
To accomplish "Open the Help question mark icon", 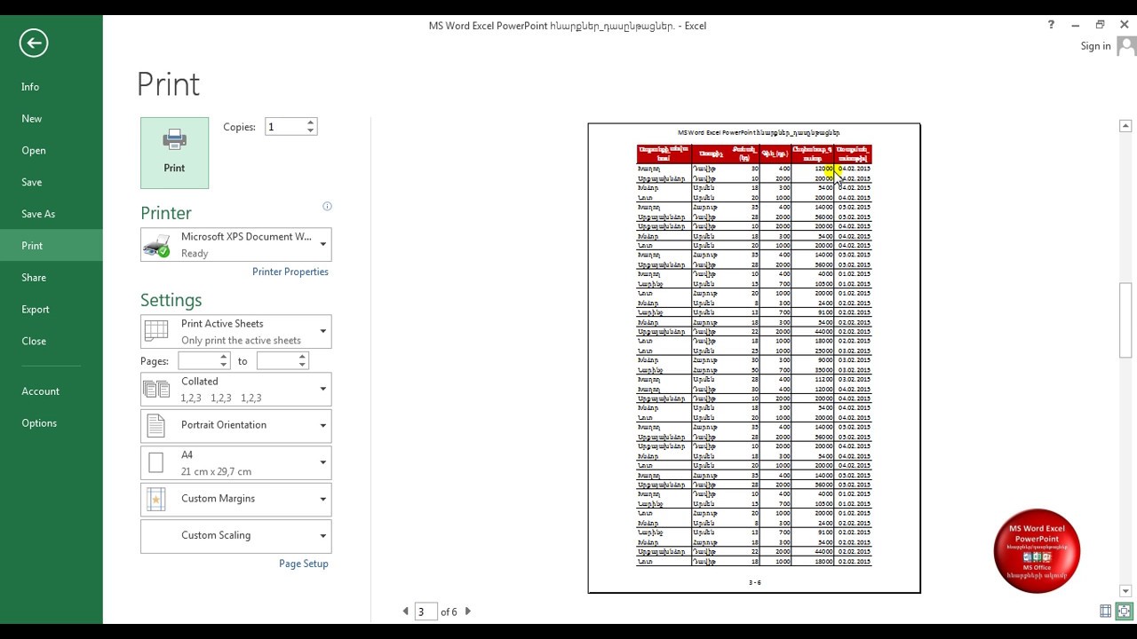I will pos(1051,25).
